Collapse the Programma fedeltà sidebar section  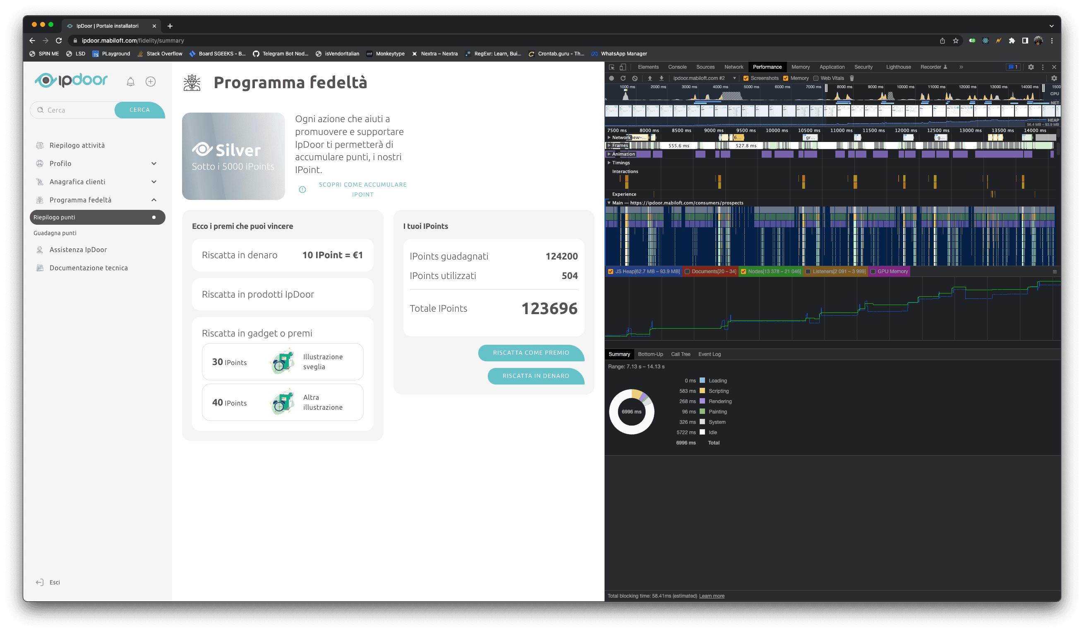click(154, 200)
